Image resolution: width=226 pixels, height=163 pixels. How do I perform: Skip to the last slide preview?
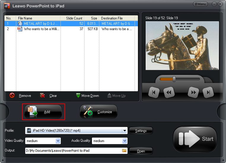click(x=208, y=93)
